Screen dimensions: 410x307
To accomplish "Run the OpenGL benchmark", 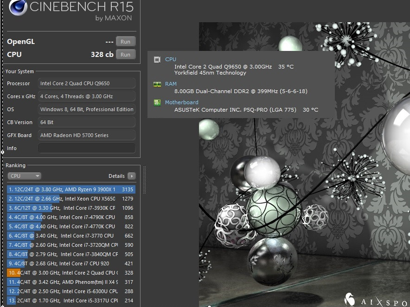I will pos(125,42).
